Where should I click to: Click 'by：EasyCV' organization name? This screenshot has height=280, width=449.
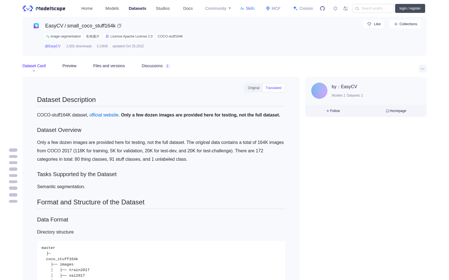pyautogui.click(x=344, y=87)
